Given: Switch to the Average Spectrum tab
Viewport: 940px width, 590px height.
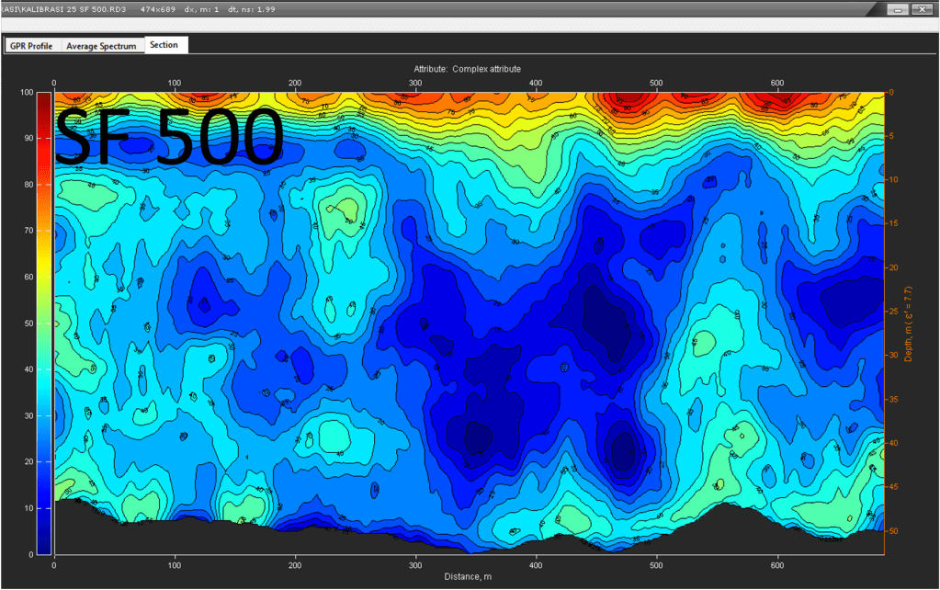Looking at the screenshot, I should (x=101, y=46).
